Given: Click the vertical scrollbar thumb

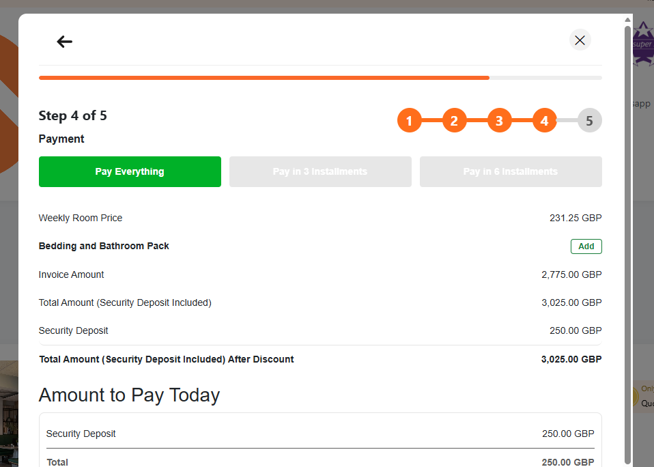Looking at the screenshot, I should [x=627, y=244].
